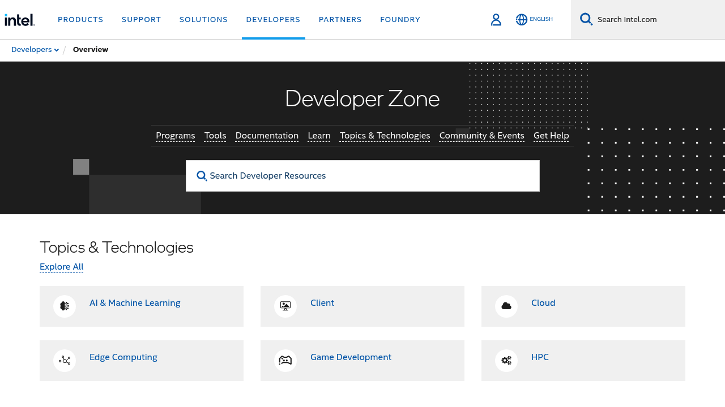Screen dimensions: 725x407
Task: Open the user account sign-in icon
Action: coord(496,20)
